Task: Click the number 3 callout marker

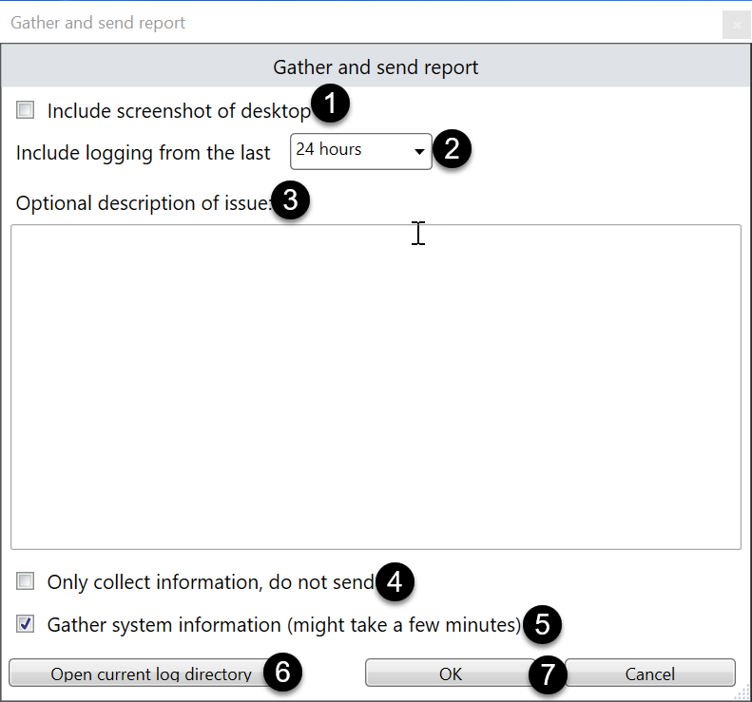Action: pyautogui.click(x=291, y=200)
